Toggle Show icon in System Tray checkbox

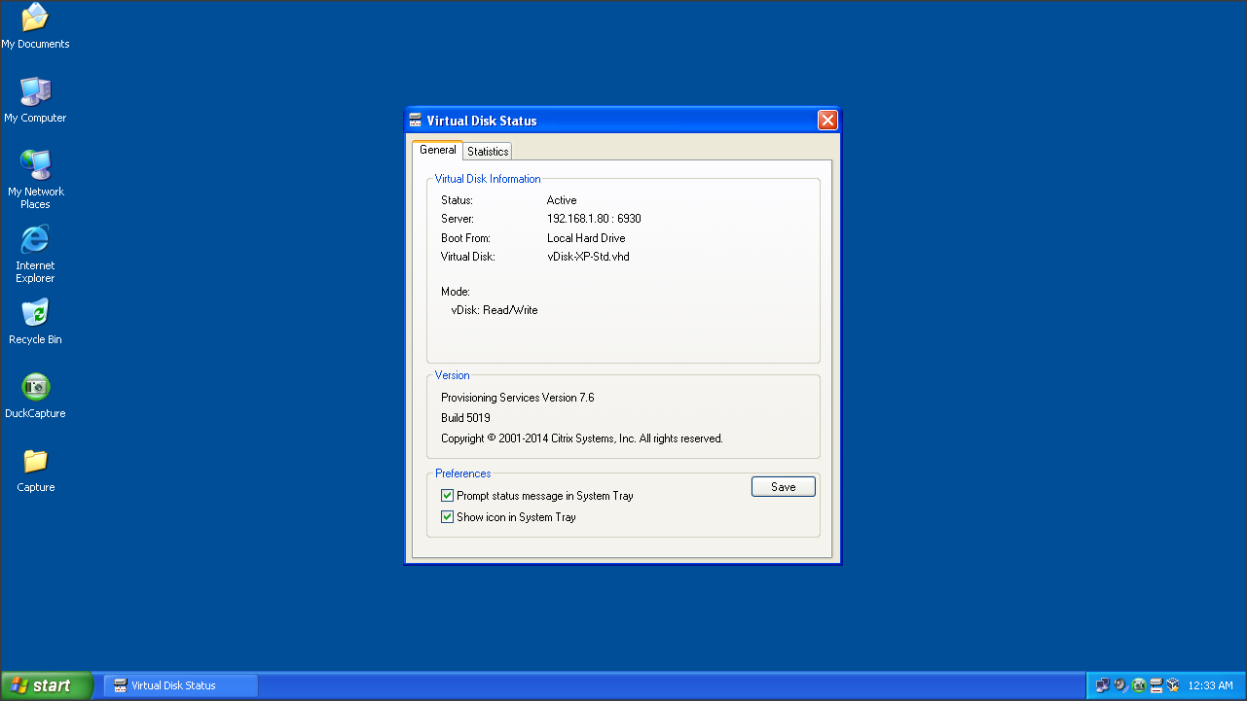click(448, 517)
